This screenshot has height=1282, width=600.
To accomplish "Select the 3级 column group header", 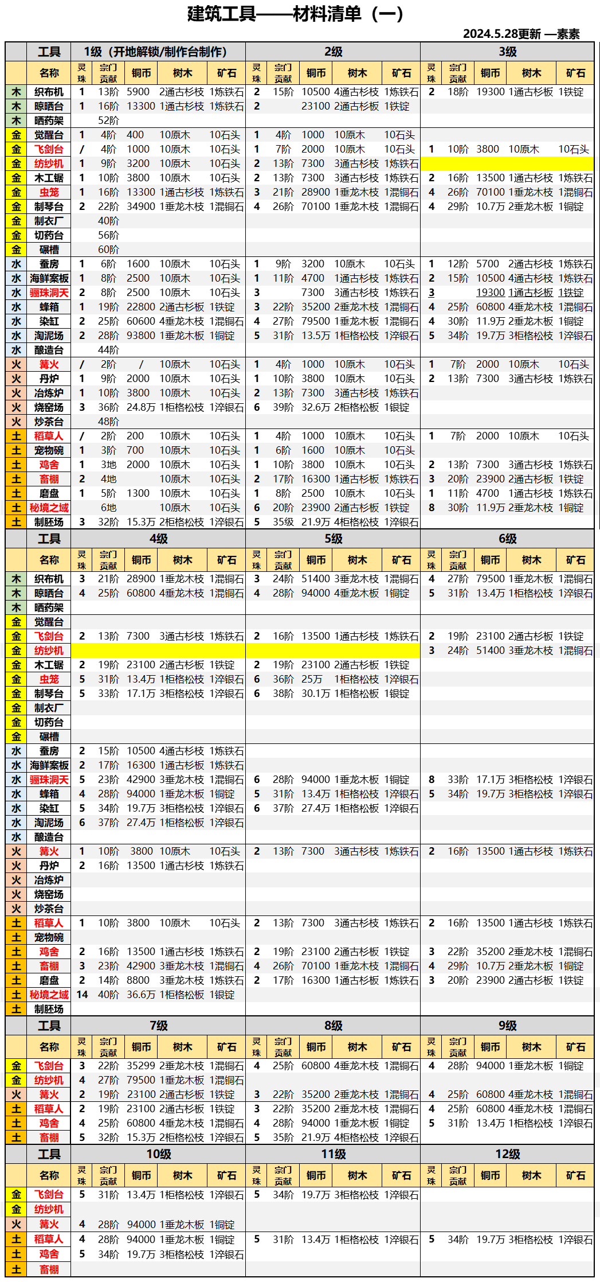I will coord(507,52).
